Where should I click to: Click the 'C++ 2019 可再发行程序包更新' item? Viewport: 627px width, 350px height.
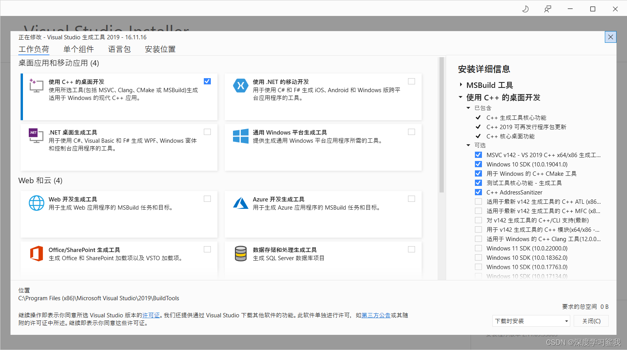point(526,127)
